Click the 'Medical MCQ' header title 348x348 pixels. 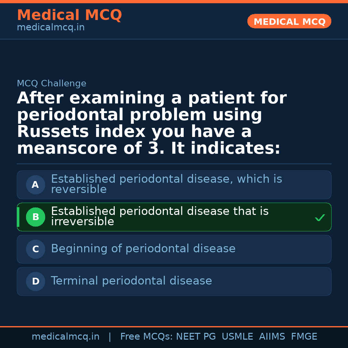[69, 15]
